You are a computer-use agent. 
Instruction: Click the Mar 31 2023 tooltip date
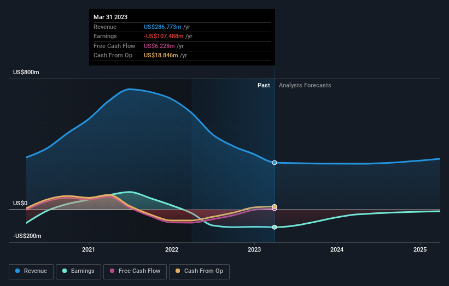[110, 17]
